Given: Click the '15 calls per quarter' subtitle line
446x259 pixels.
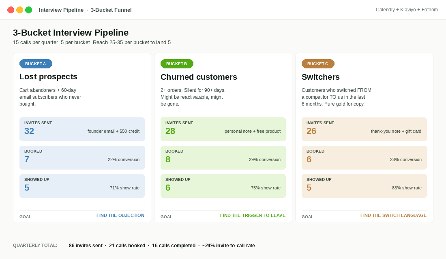Looking at the screenshot, I should [92, 42].
